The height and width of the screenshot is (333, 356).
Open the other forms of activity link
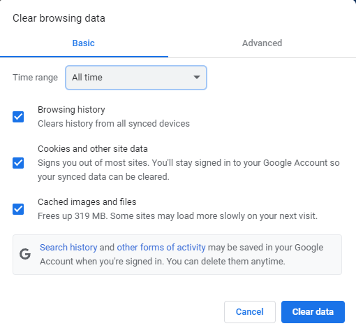pyautogui.click(x=161, y=248)
